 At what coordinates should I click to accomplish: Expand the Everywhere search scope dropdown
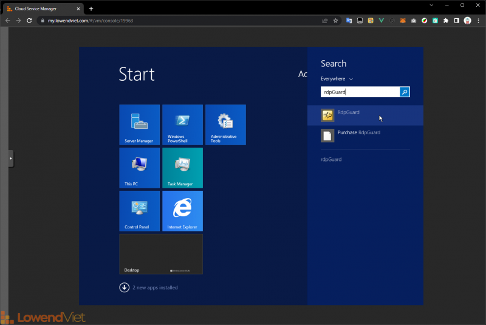point(337,79)
